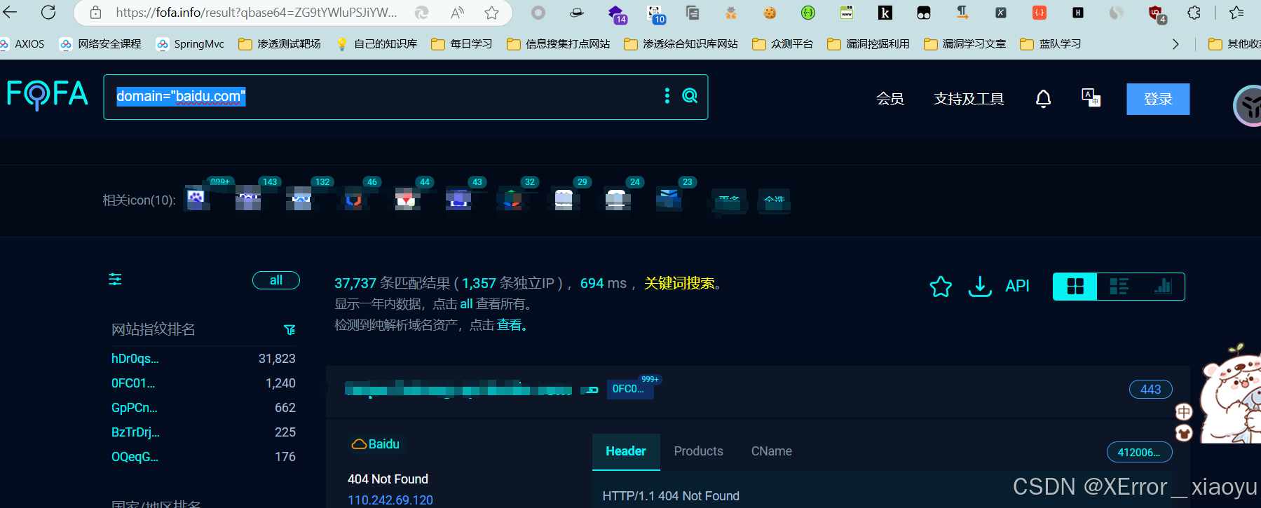
Task: Click the 查看 link for resolved domain assets
Action: (x=510, y=325)
